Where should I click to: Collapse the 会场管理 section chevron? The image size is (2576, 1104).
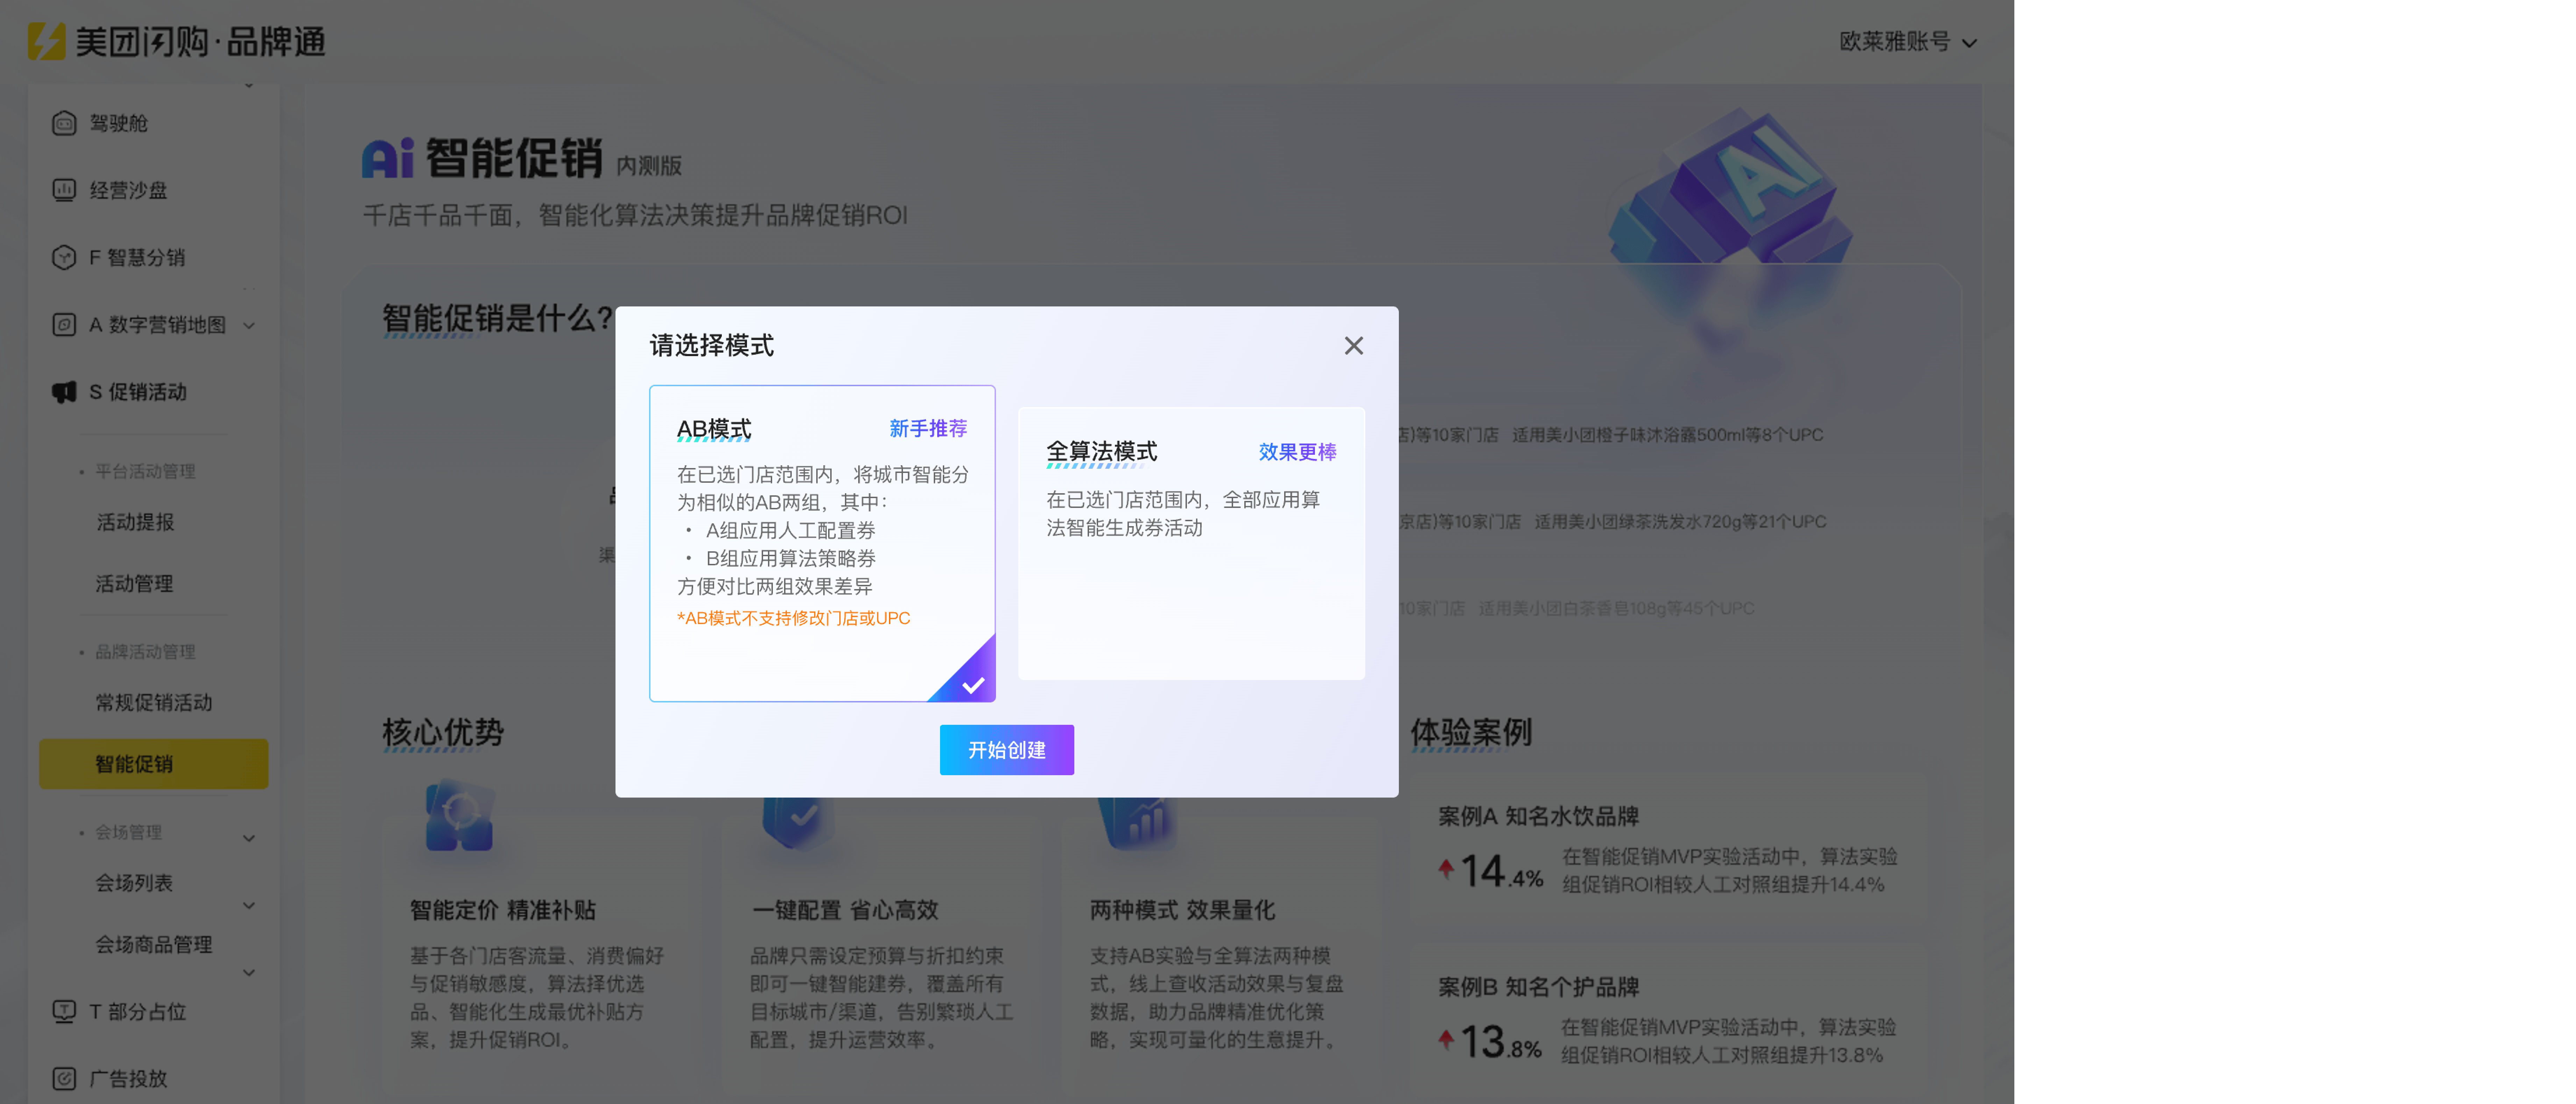[249, 838]
